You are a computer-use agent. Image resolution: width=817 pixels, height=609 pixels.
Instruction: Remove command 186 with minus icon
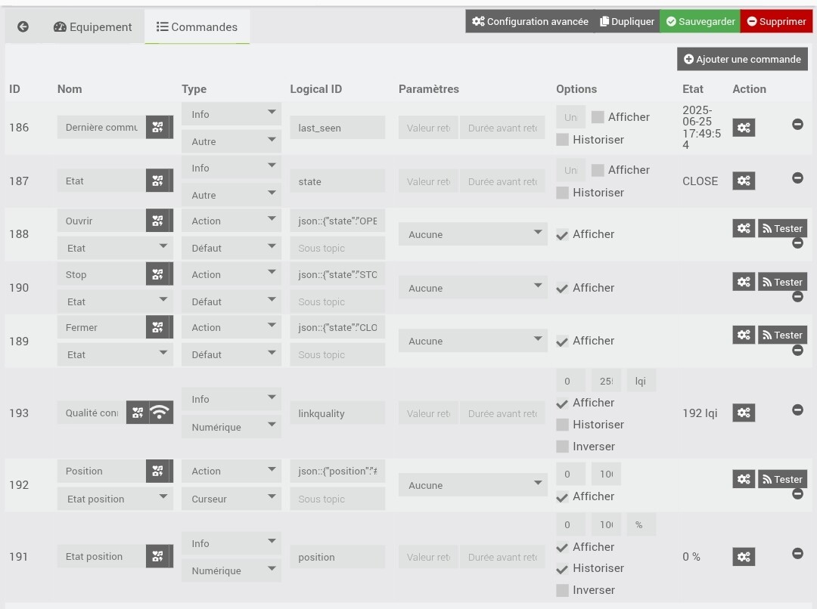coord(797,125)
